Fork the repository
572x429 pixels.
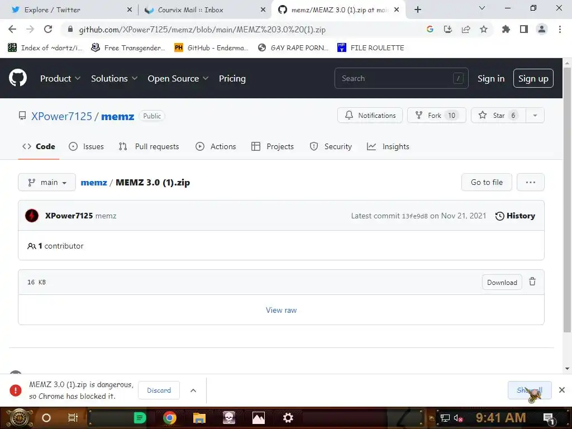click(436, 115)
